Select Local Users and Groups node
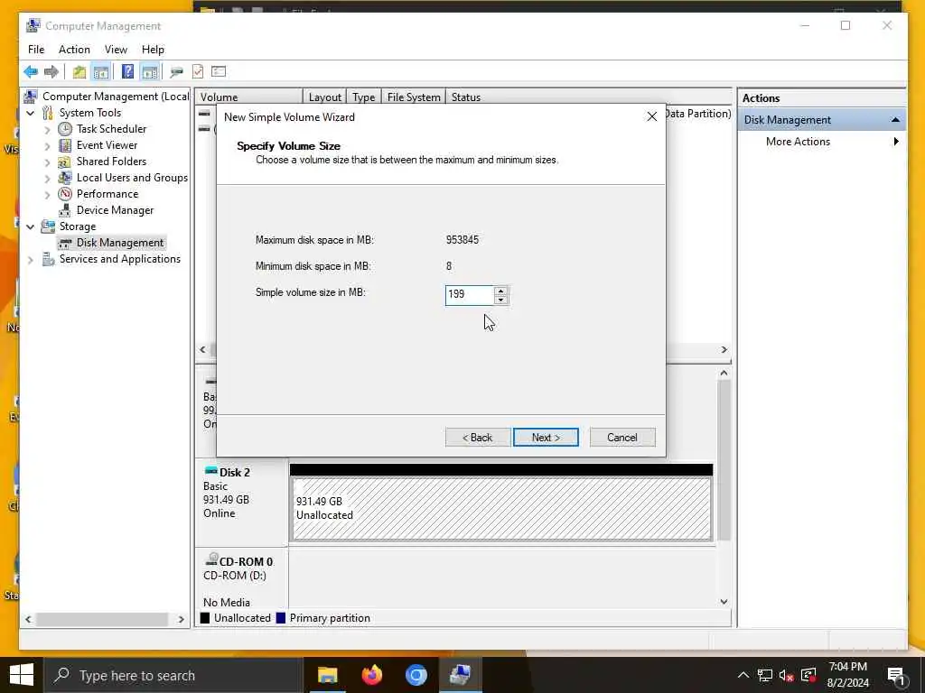This screenshot has height=693, width=925. click(132, 178)
